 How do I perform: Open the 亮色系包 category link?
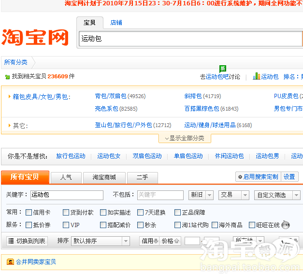coord(106,109)
